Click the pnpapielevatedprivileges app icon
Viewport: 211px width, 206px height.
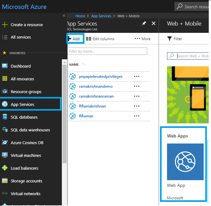pyautogui.click(x=73, y=77)
